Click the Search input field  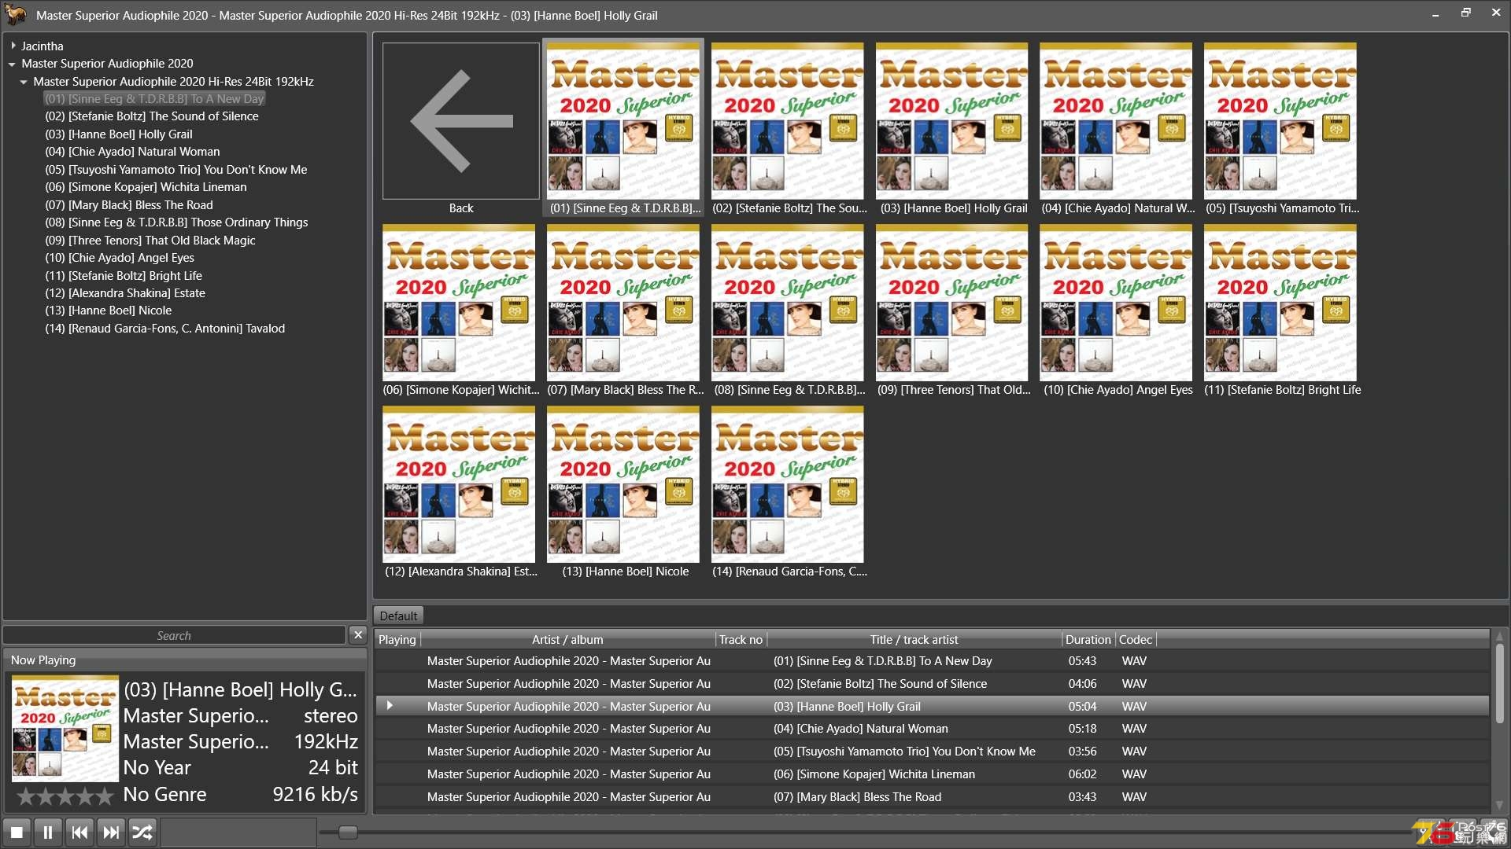click(174, 635)
